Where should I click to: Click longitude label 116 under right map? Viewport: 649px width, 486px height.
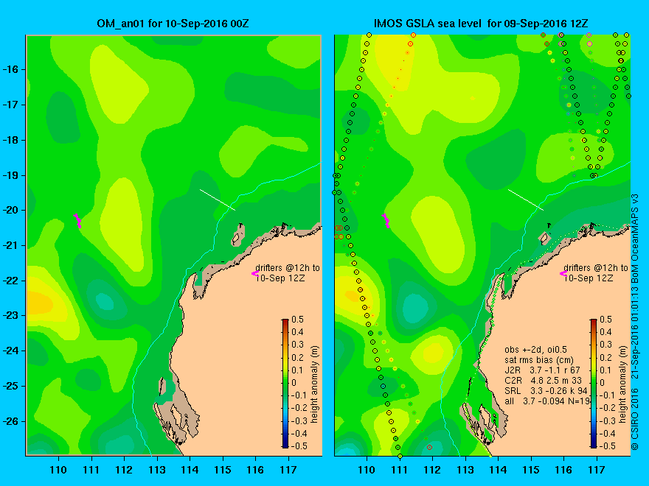click(563, 470)
